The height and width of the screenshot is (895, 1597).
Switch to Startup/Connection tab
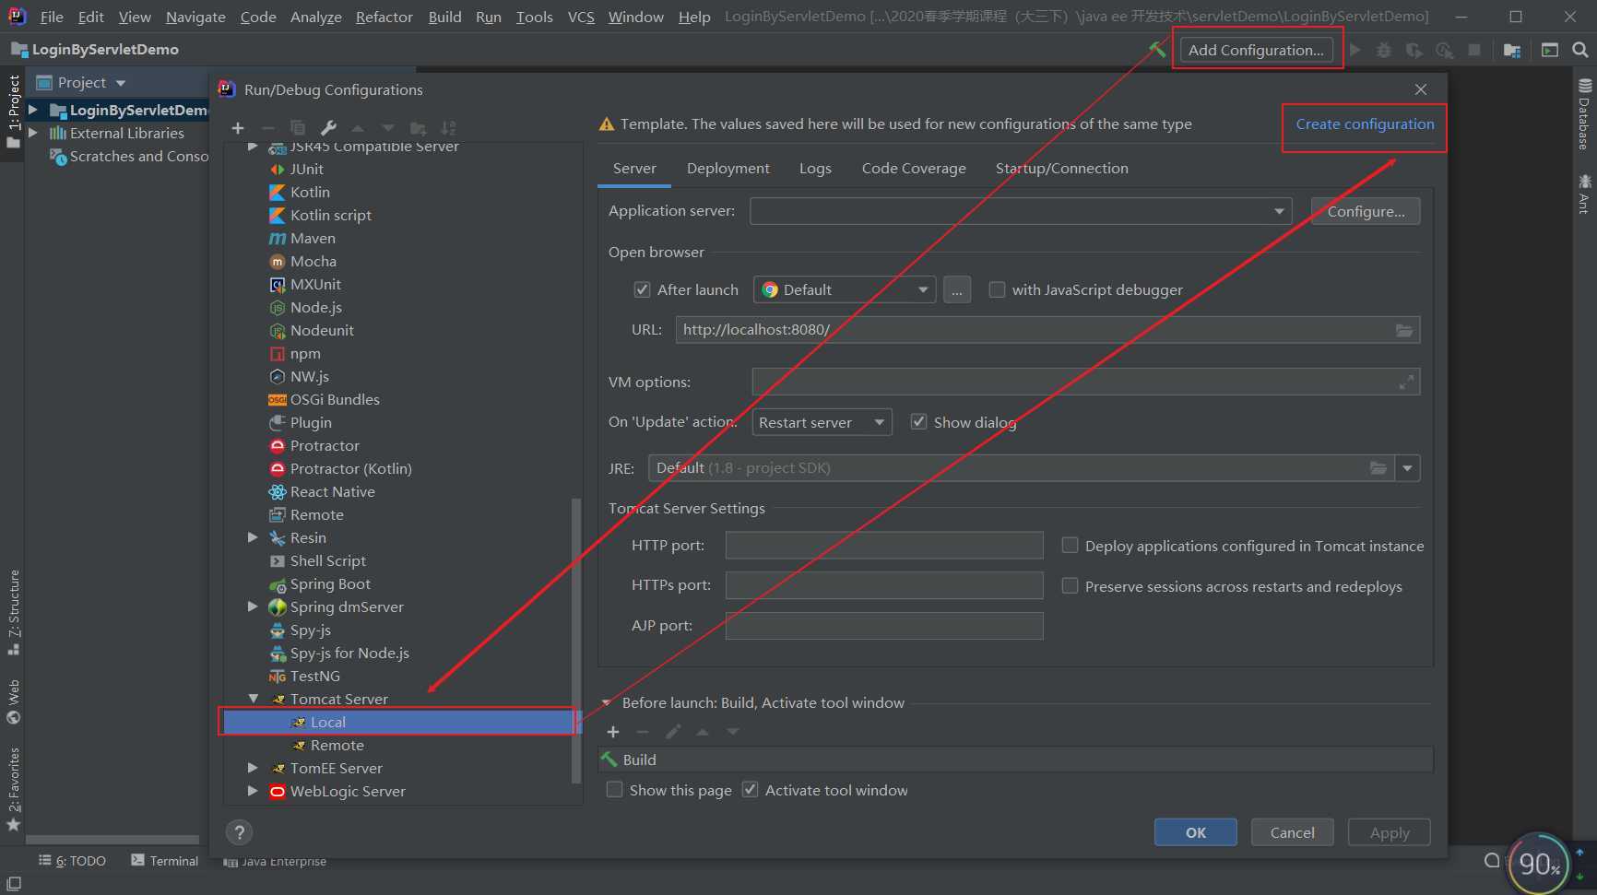(1061, 168)
